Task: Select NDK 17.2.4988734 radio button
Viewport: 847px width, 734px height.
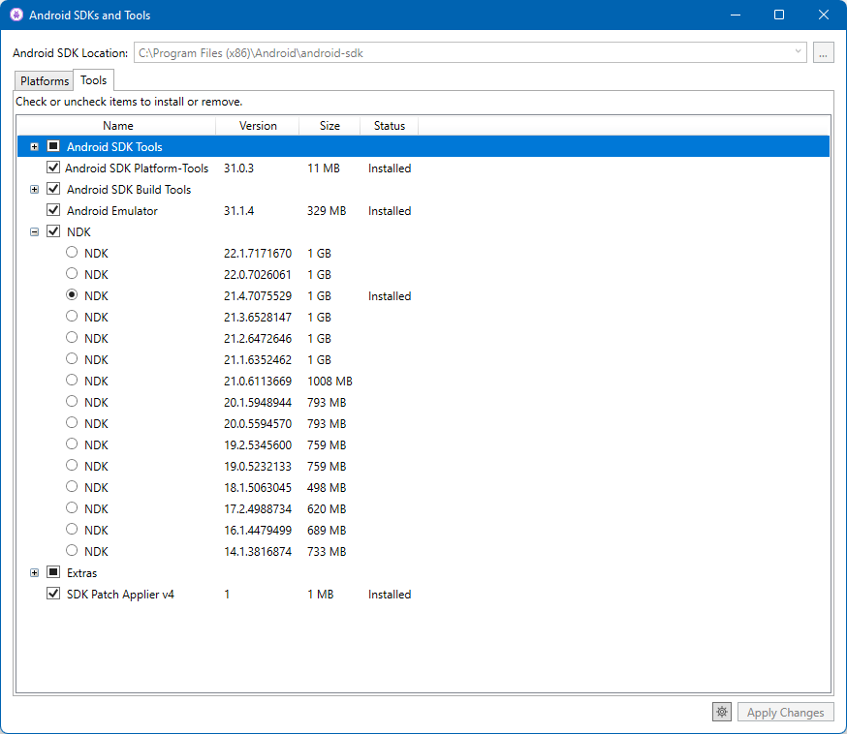Action: click(x=72, y=507)
